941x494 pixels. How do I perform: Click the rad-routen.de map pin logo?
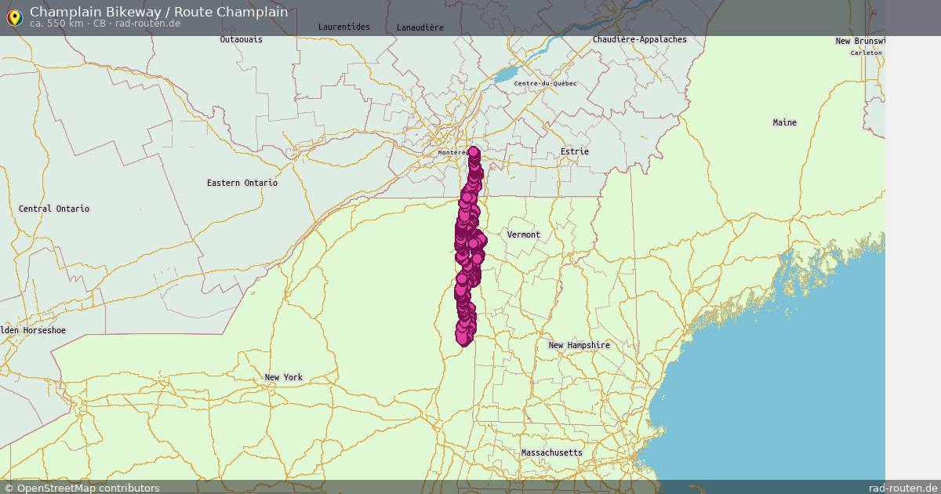point(13,17)
